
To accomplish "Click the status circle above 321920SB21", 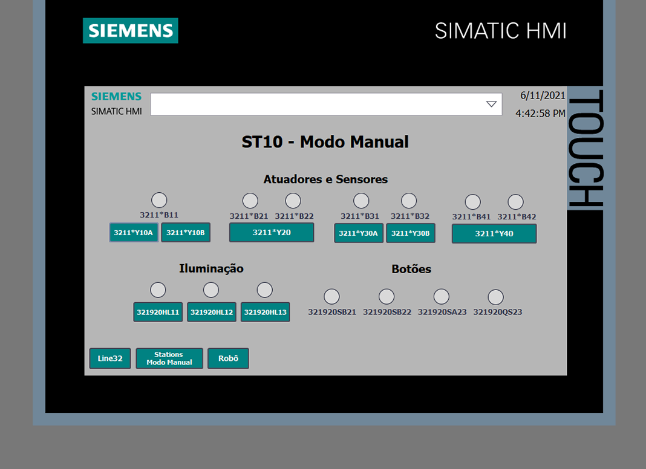I will coord(331,297).
